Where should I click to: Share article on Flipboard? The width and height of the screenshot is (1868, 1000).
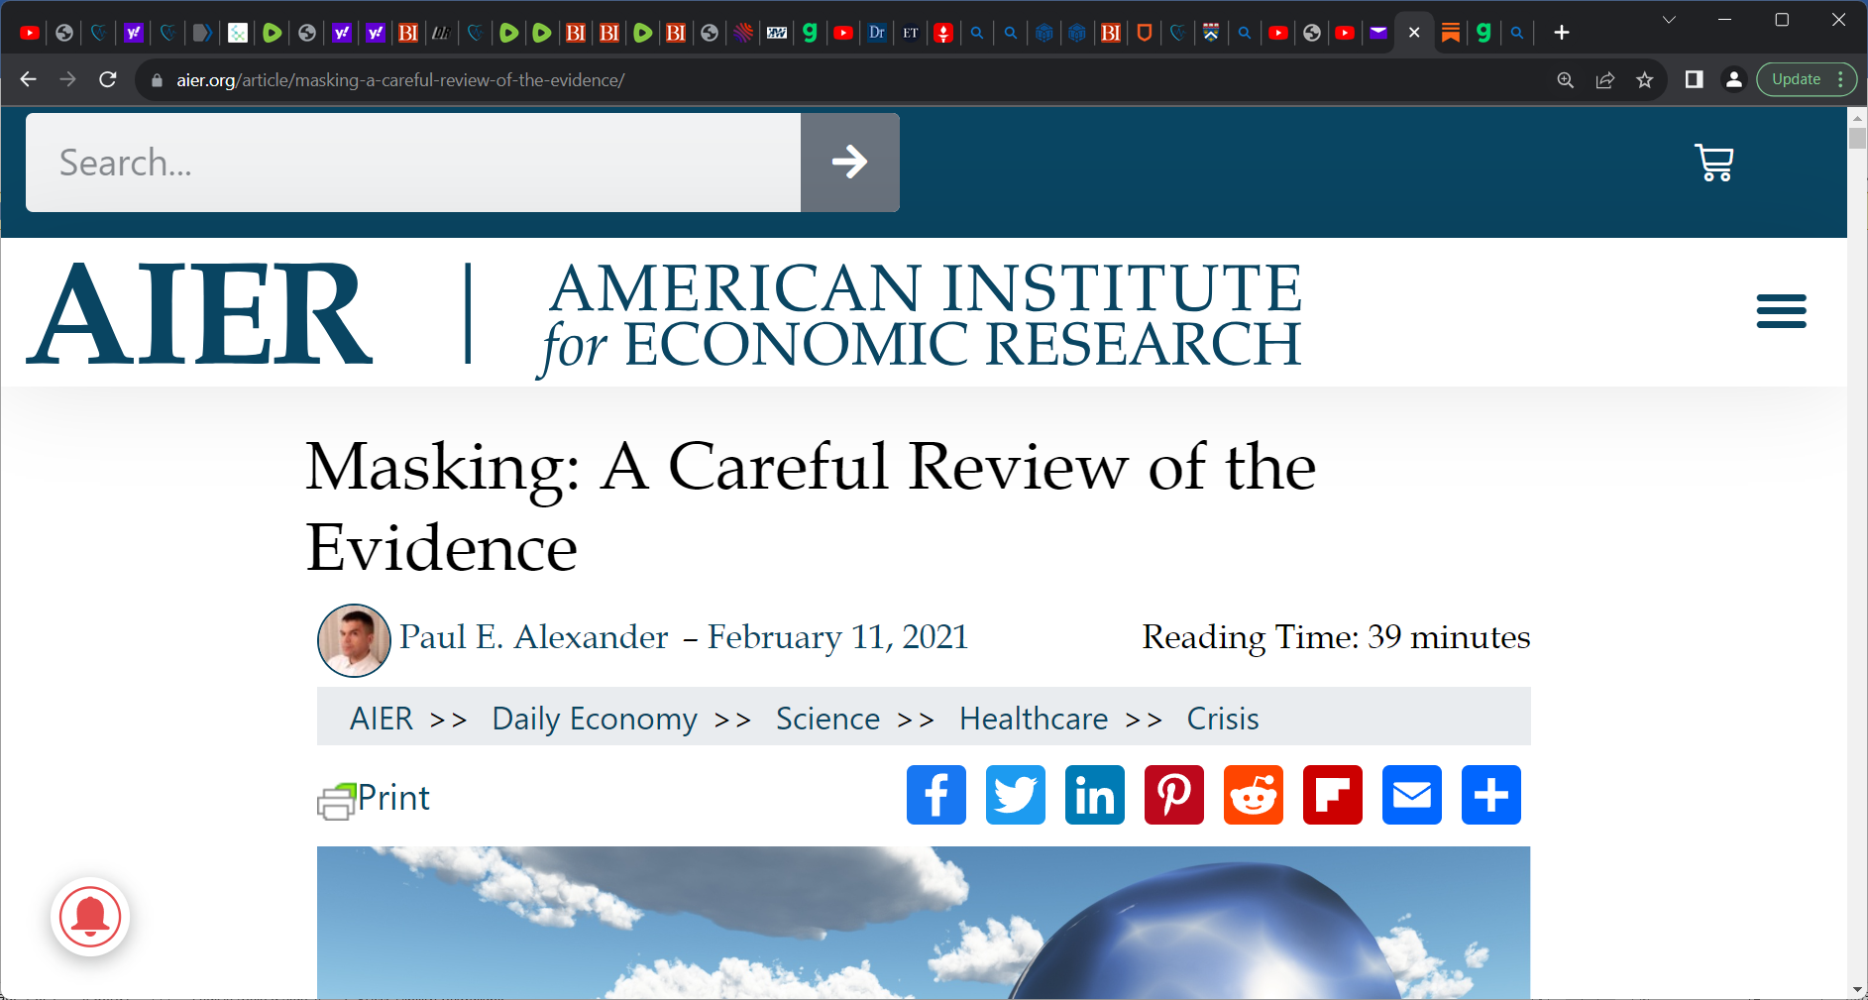pos(1333,795)
